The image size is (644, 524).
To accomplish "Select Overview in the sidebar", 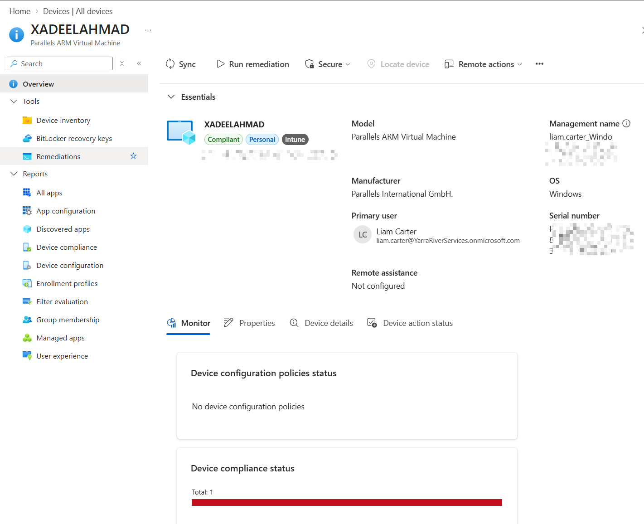I will click(74, 84).
